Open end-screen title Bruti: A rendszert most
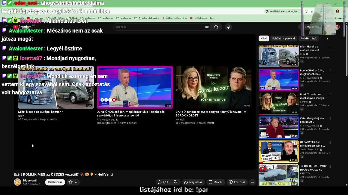The image size is (348, 195). pyautogui.click(x=211, y=113)
